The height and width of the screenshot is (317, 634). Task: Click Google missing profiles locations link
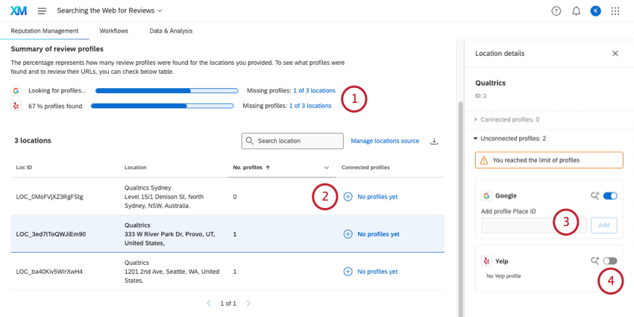click(314, 90)
